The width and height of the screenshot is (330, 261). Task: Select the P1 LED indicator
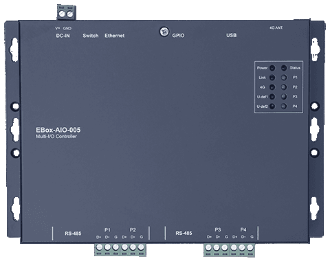[284, 78]
